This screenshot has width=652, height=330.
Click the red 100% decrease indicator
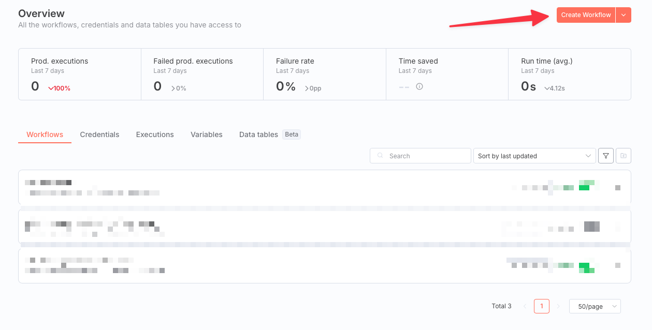pyautogui.click(x=59, y=88)
